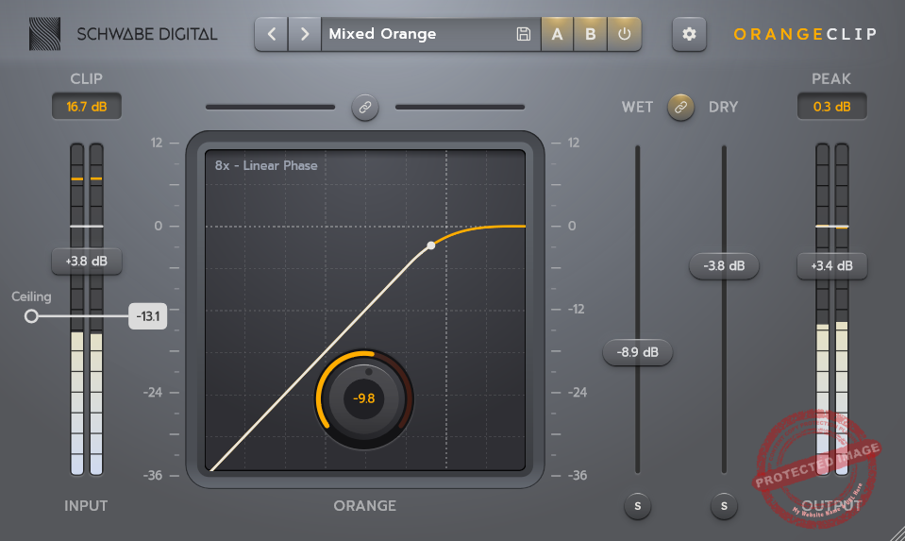Click the knee point on transfer curve
905x541 pixels.
(x=430, y=245)
